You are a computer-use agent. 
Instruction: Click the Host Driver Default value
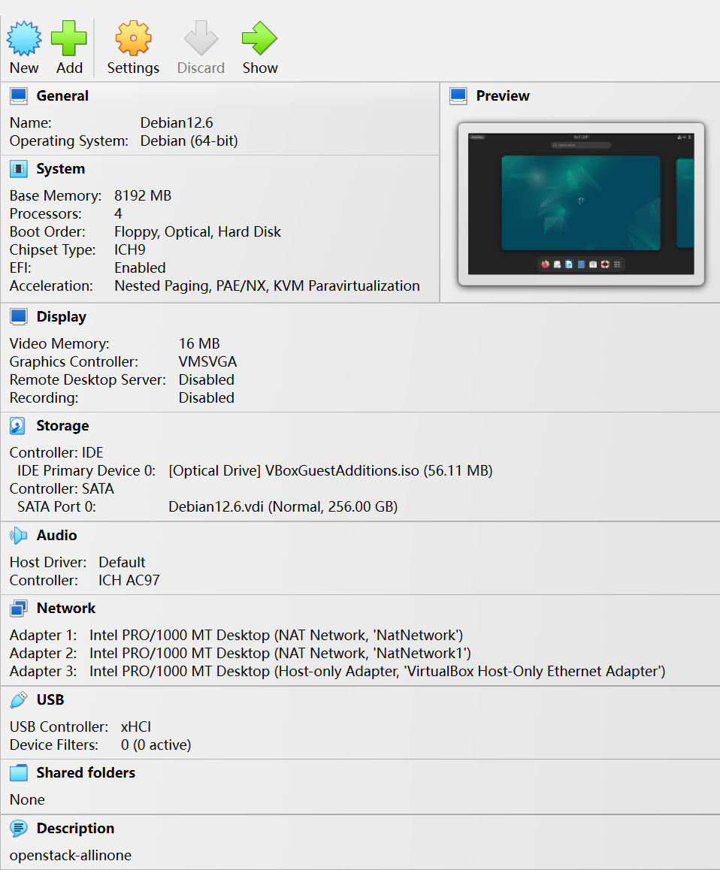click(122, 562)
